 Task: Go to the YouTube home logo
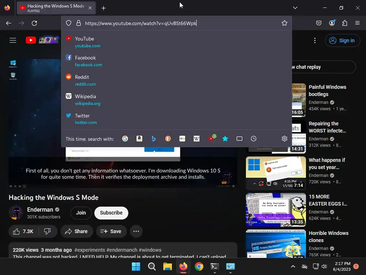point(42,40)
